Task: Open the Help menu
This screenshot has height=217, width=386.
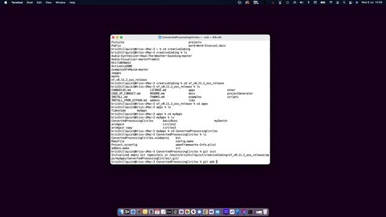Action: [72, 2]
